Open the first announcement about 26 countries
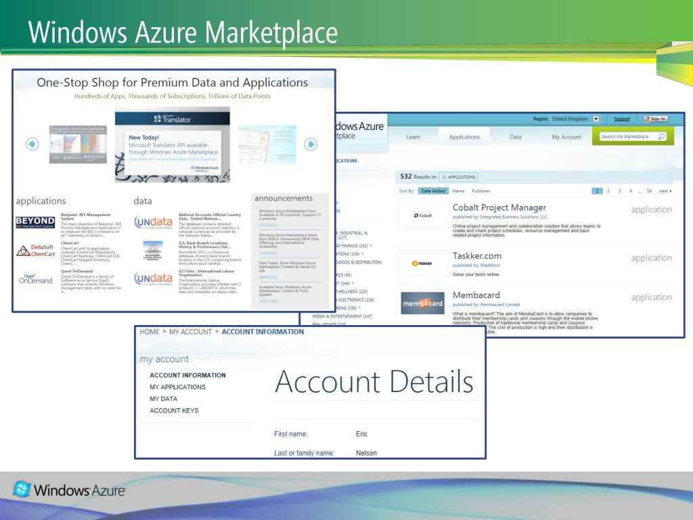The image size is (693, 520). coord(290,215)
